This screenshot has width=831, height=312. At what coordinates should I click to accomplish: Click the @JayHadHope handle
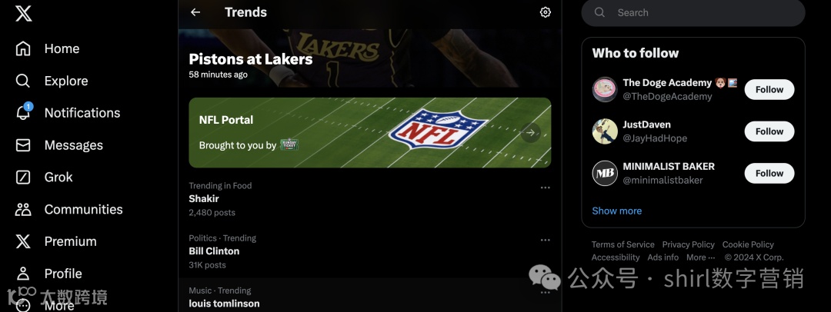(x=655, y=139)
